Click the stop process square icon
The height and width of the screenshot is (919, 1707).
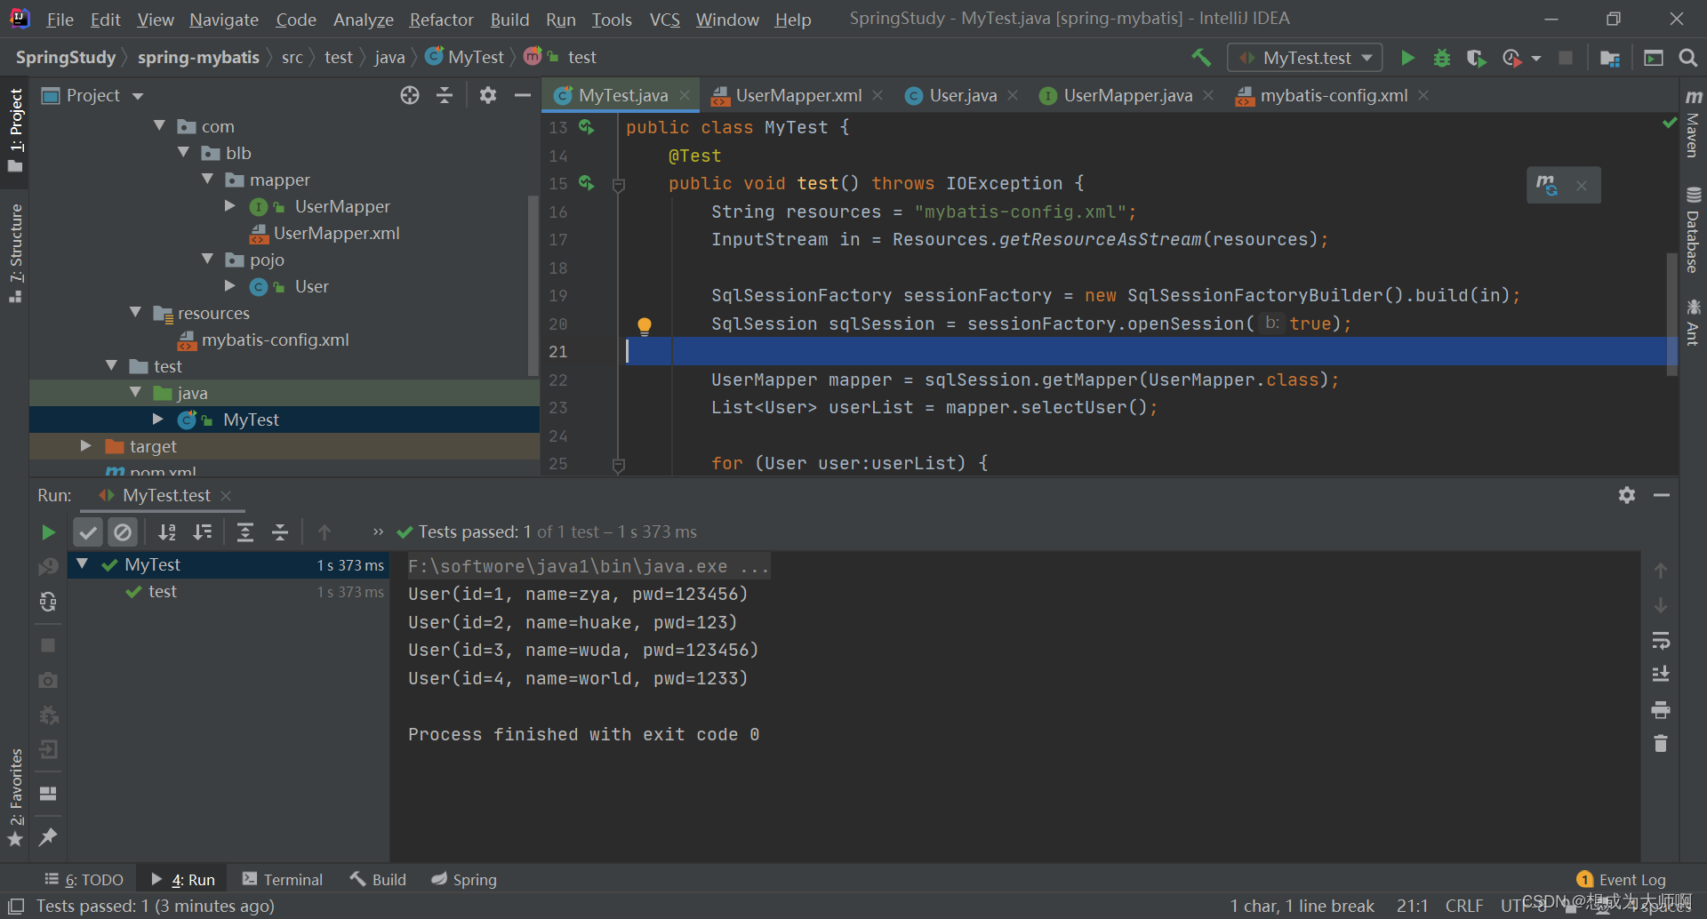pos(48,645)
